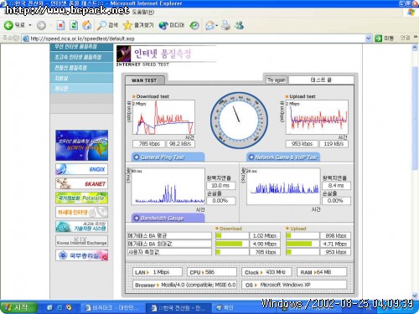Screen dimensions: 419x314
Task: Stop page loading with the red X icon
Action: point(60,25)
